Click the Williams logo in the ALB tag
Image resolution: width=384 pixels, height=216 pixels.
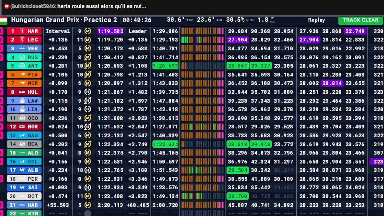(x=22, y=170)
